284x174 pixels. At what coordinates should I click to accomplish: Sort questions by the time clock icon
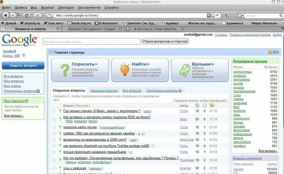(x=212, y=105)
